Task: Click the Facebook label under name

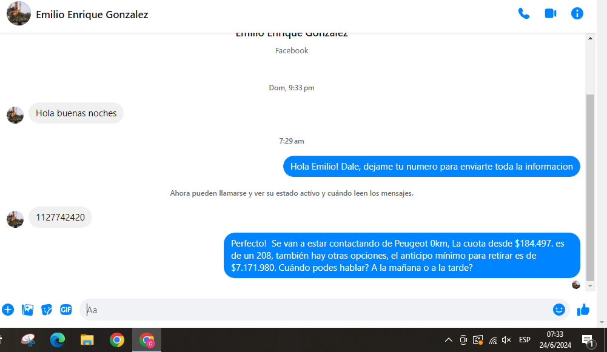Action: point(292,51)
